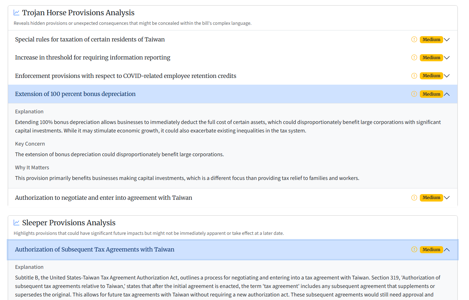Viewport: 469px width, 300px height.
Task: Click Medium badge on information reporting row
Action: (x=431, y=57)
